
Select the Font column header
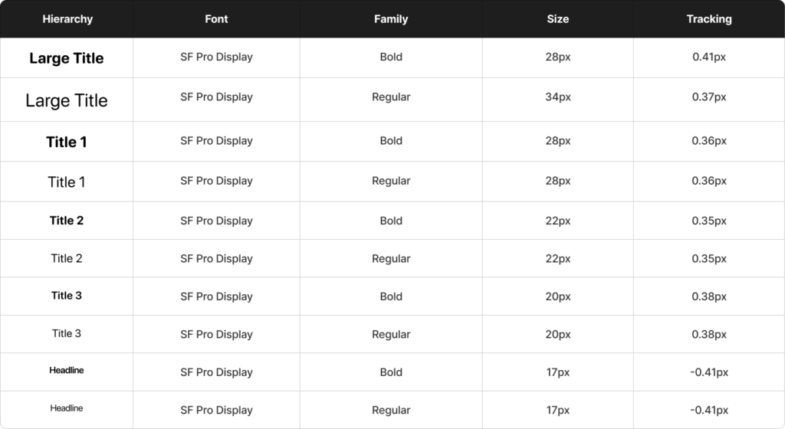click(216, 19)
